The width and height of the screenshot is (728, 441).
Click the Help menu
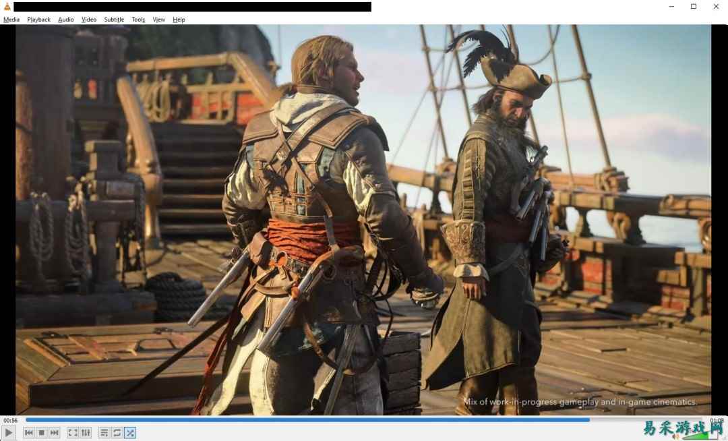pyautogui.click(x=179, y=20)
